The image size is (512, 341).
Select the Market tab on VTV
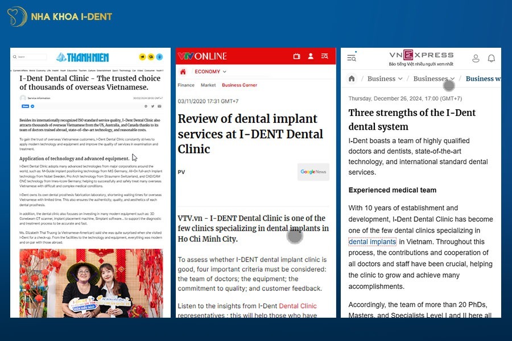(208, 85)
